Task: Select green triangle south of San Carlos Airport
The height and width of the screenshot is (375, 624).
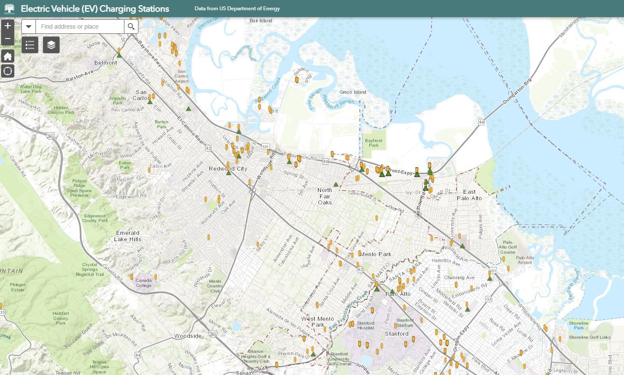Action: point(188,109)
